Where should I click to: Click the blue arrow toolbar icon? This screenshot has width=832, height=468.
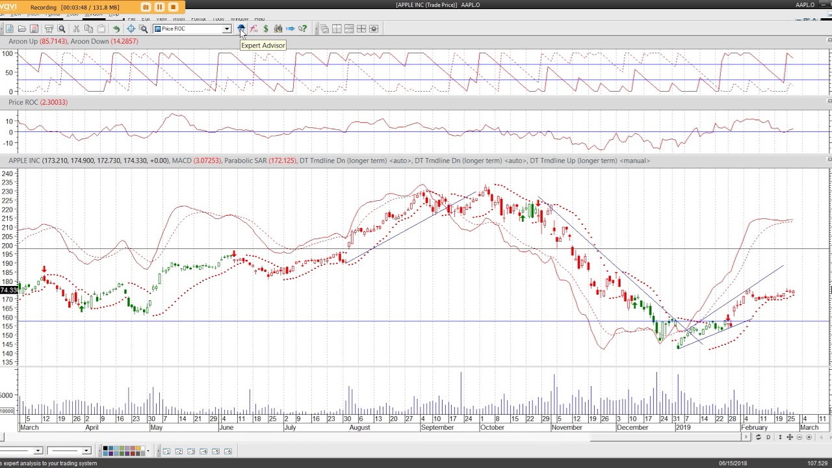pyautogui.click(x=290, y=29)
